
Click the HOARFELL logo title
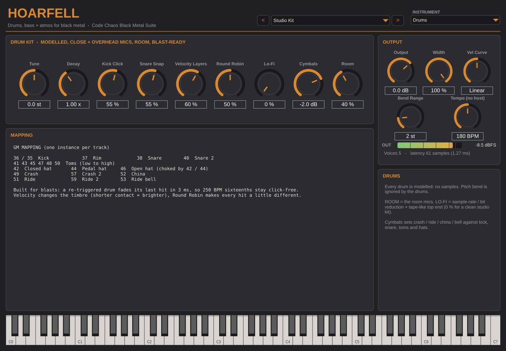43,13
